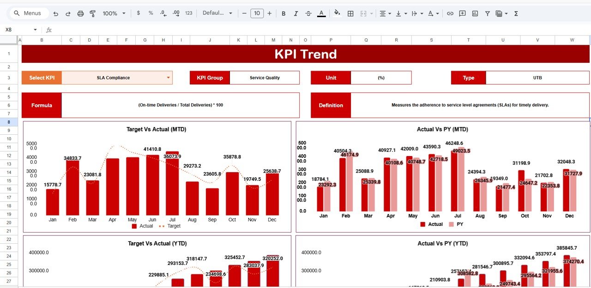Apply currency format
Screen dimensions: 591x288
click(139, 13)
